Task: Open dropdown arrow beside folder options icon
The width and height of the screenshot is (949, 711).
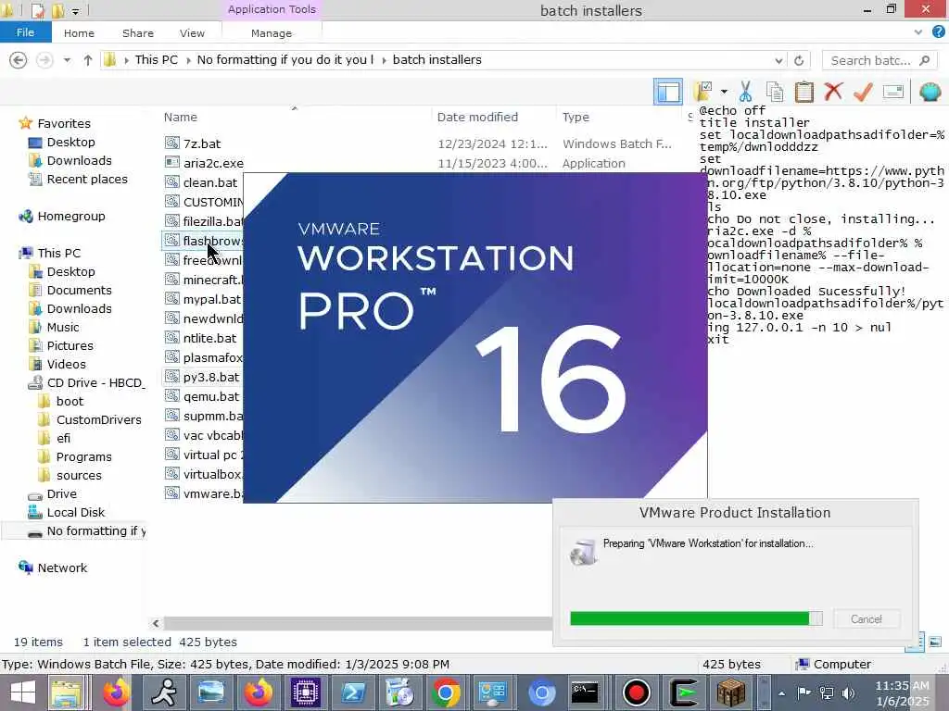Action: coord(724,92)
